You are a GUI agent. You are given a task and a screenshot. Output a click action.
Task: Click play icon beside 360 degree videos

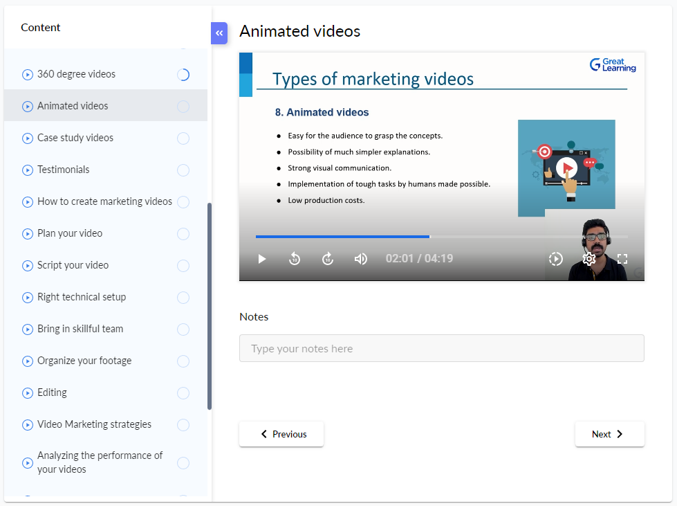[x=27, y=75]
